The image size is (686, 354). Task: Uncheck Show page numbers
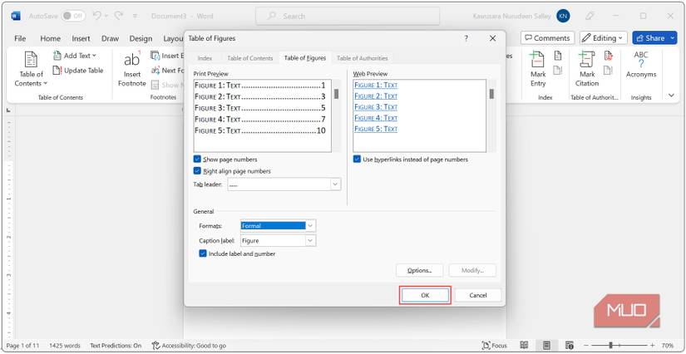(197, 159)
